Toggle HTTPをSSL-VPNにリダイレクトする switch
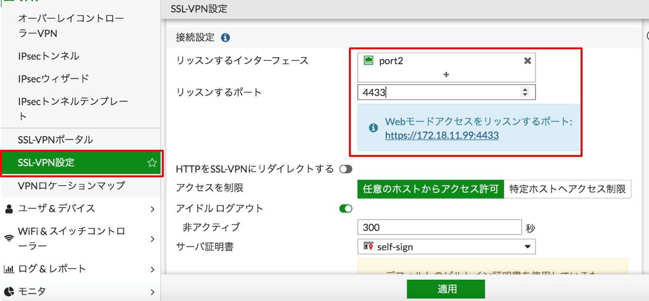The image size is (649, 301). click(346, 169)
